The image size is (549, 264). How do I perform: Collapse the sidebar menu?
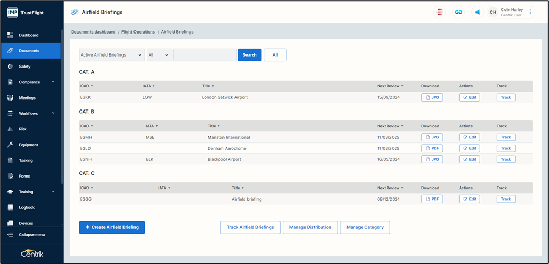pos(31,235)
